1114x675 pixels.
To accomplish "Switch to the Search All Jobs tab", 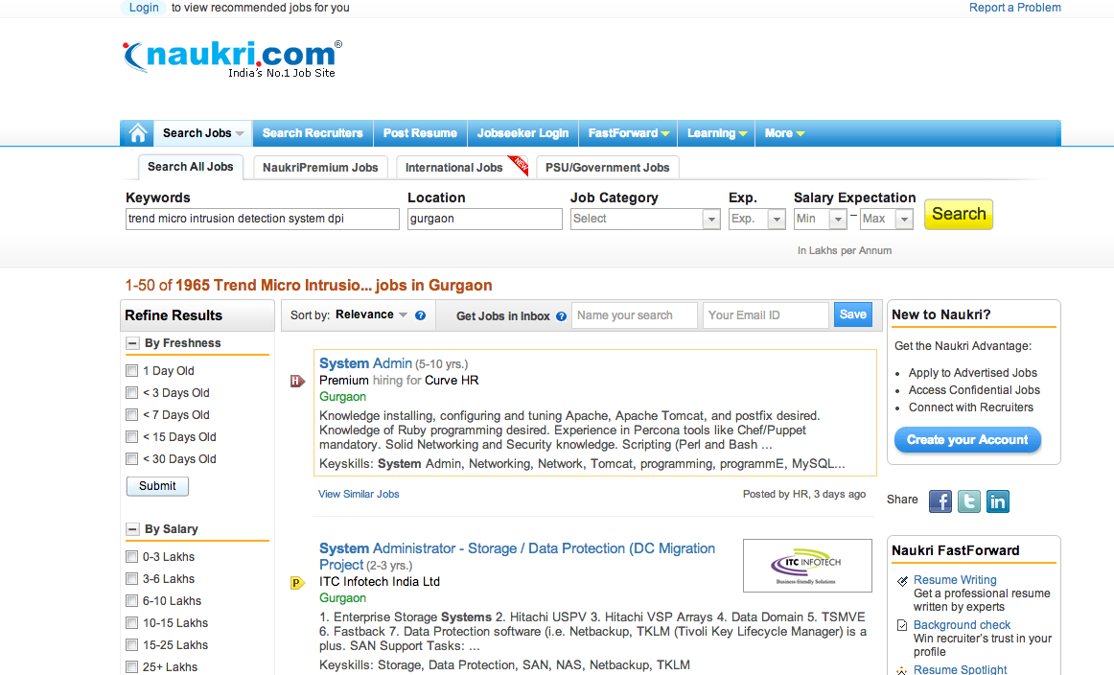I will coord(191,167).
